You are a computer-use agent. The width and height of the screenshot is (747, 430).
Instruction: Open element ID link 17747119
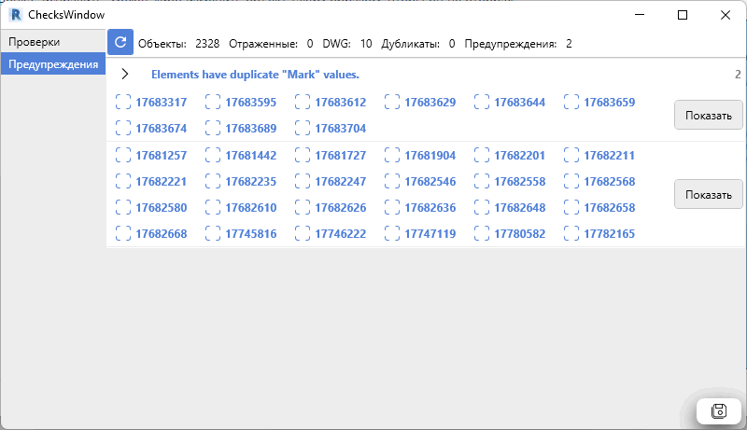click(x=430, y=234)
